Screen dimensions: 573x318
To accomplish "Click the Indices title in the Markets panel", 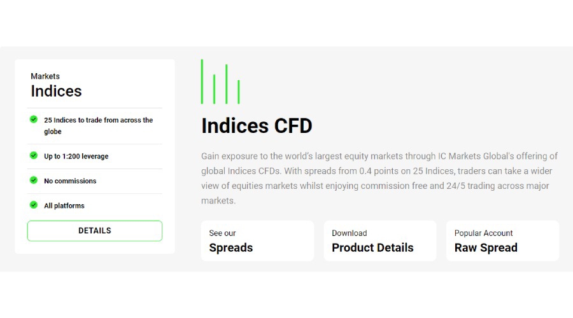I will (x=56, y=91).
